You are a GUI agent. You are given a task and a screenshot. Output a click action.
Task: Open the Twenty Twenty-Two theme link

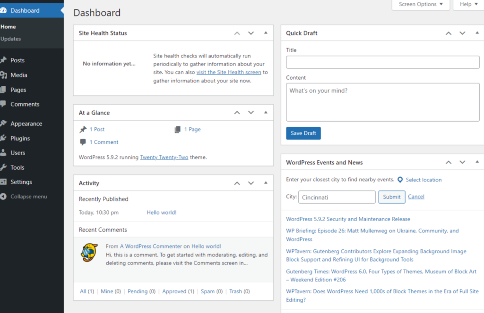164,157
